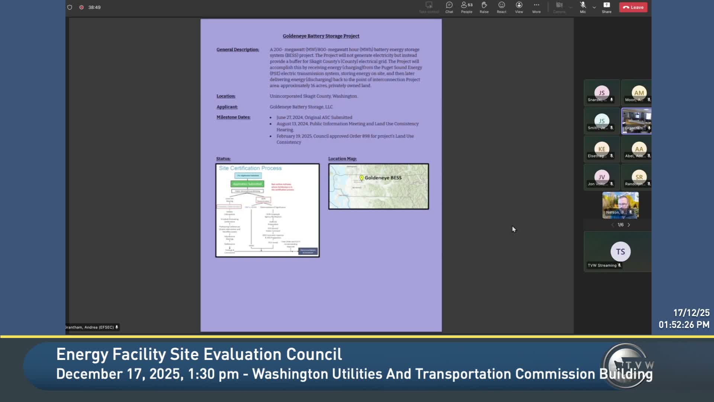The image size is (714, 402).
Task: Click the Location Map image
Action: tap(378, 186)
